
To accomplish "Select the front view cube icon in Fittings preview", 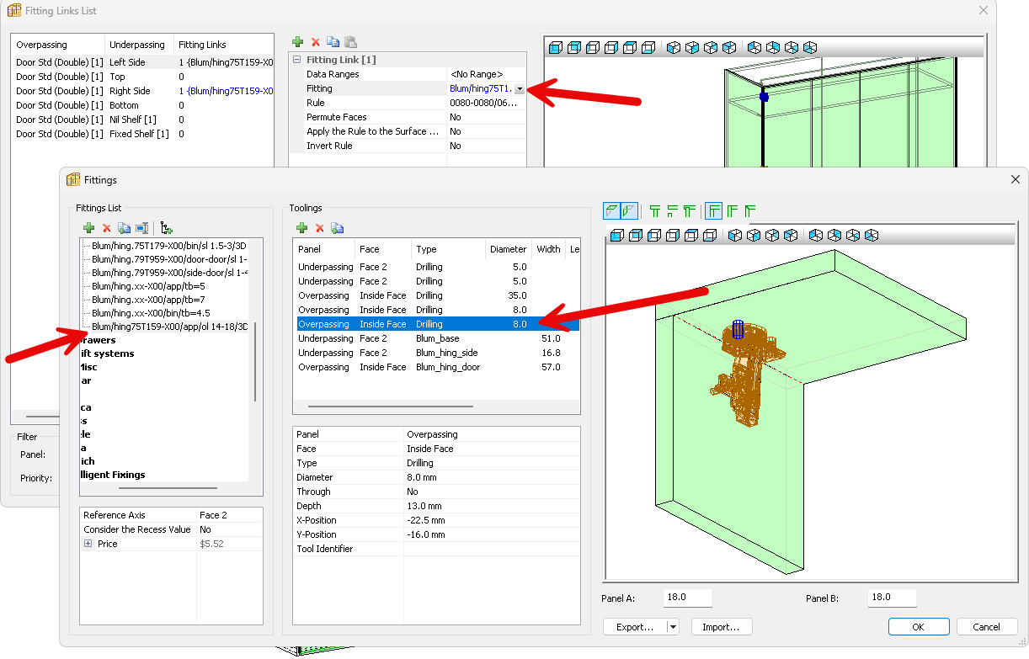I will (x=617, y=235).
